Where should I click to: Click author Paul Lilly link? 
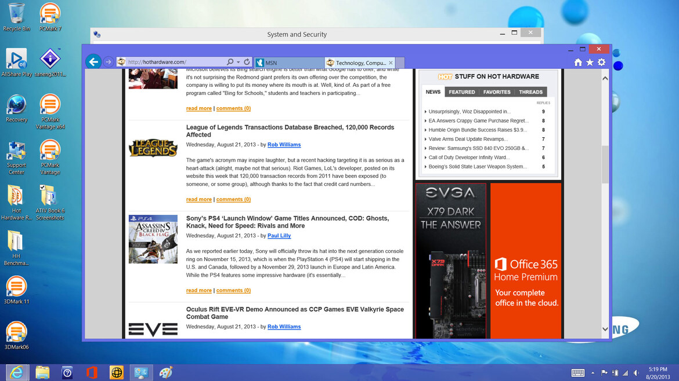279,236
